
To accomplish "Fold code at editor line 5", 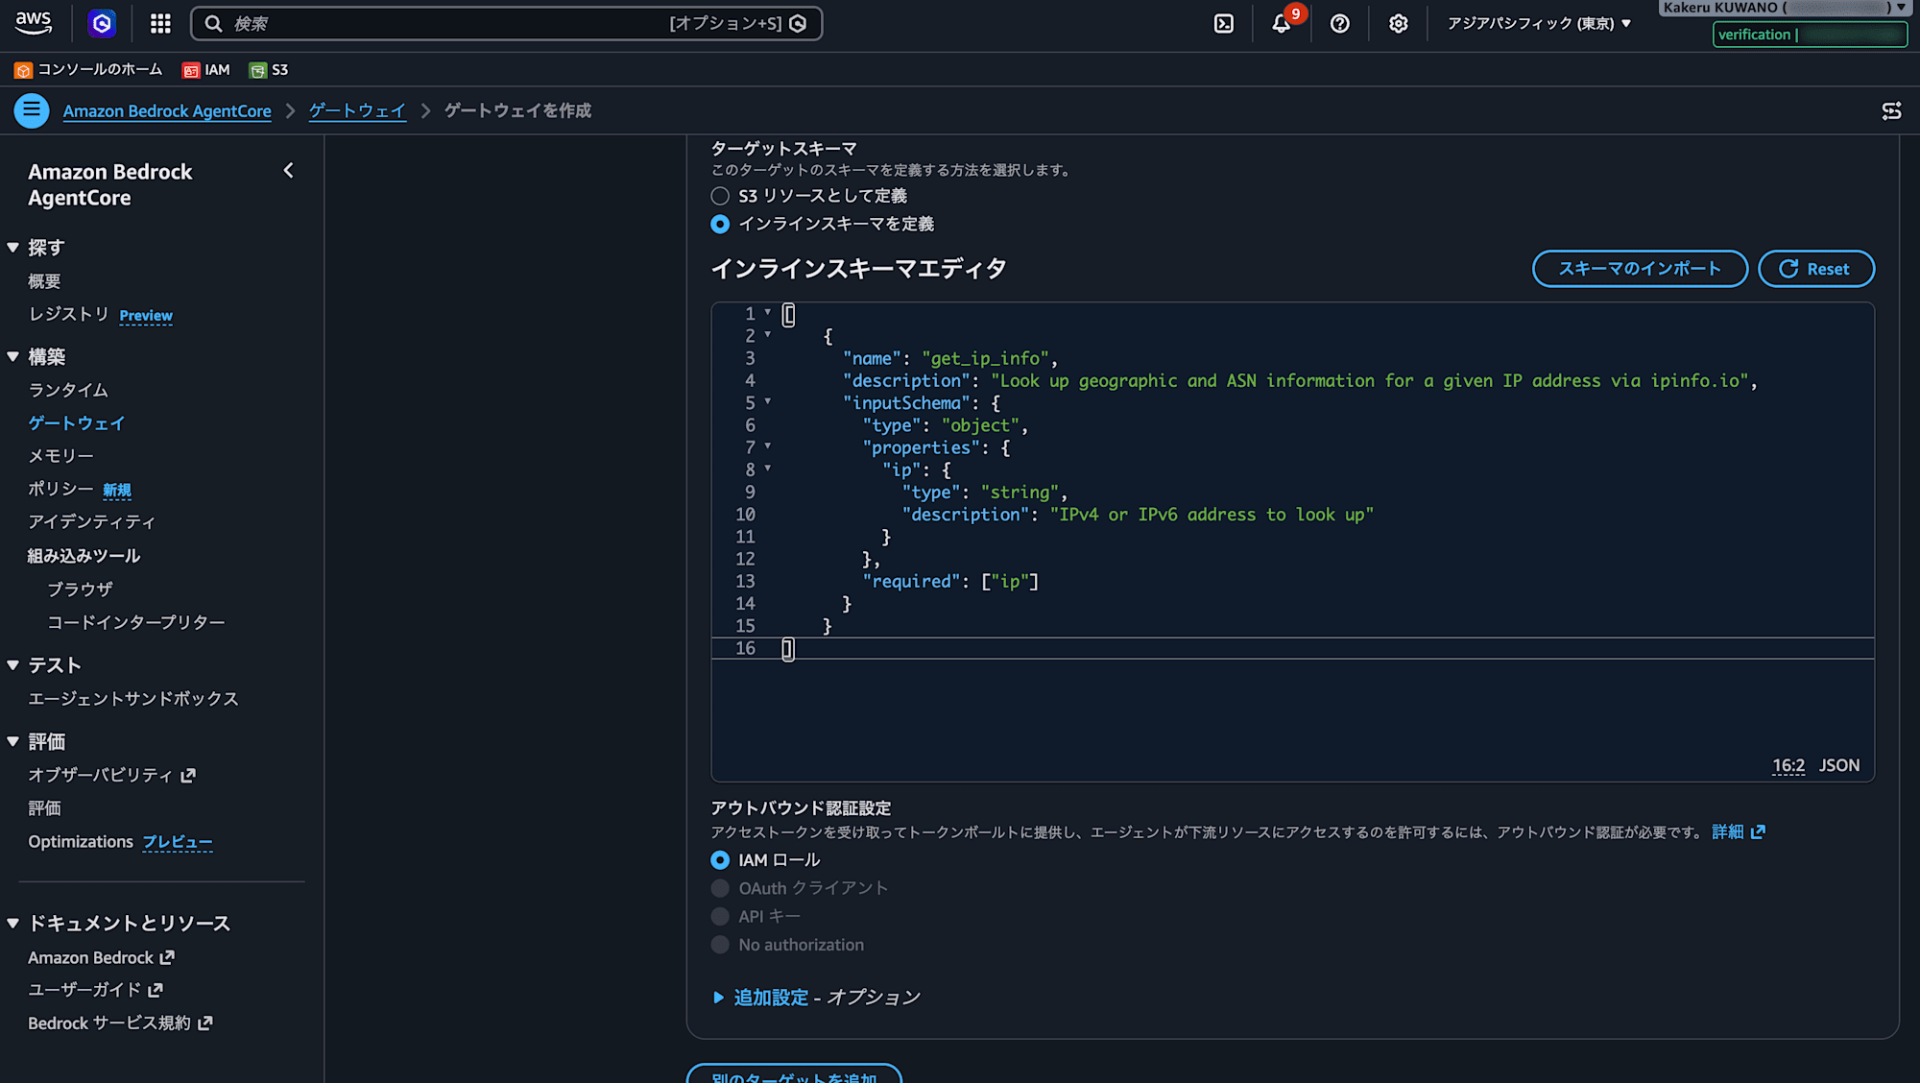I will (x=768, y=401).
